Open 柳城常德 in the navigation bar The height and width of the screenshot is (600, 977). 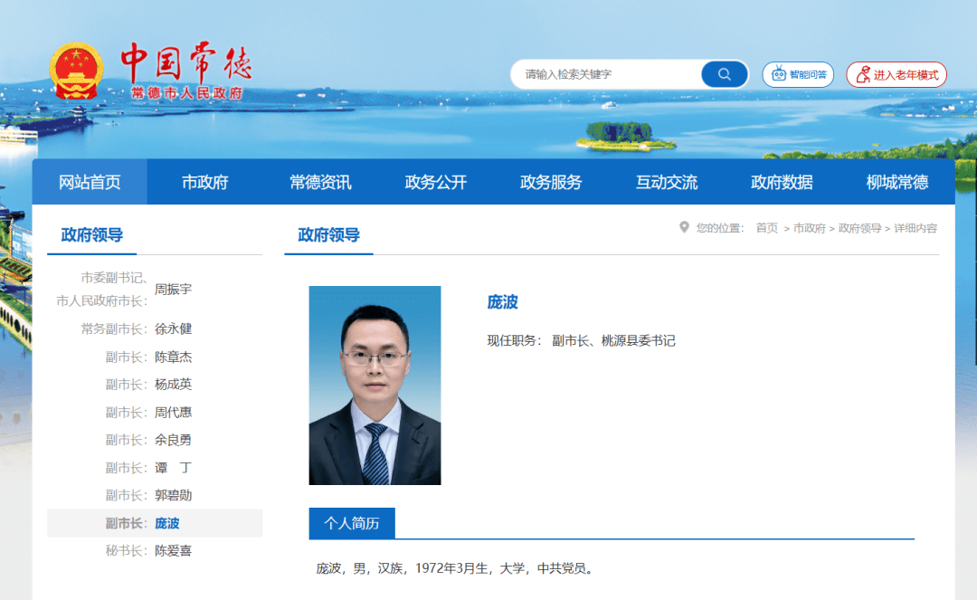coord(897,182)
